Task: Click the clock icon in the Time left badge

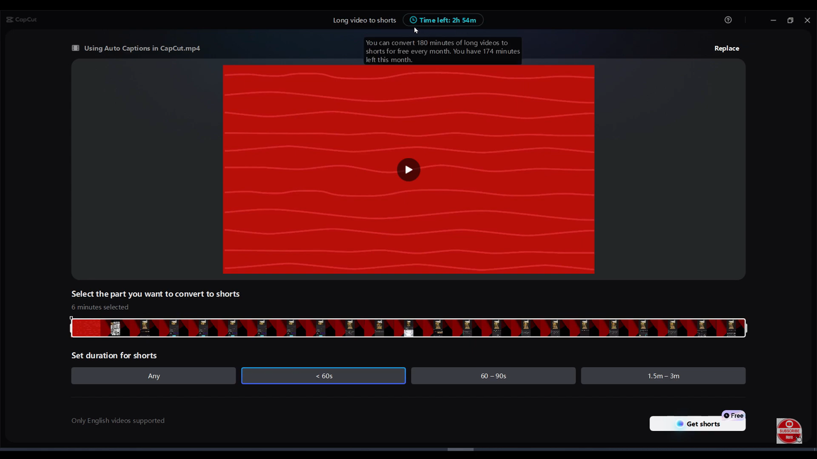Action: (414, 20)
